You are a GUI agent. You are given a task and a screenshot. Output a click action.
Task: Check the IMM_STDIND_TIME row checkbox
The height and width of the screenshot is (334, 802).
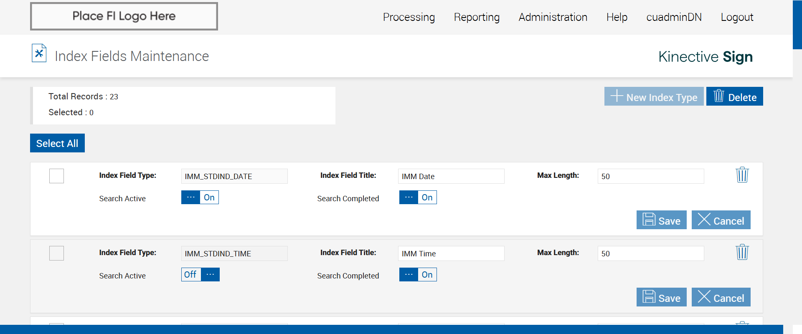click(56, 253)
